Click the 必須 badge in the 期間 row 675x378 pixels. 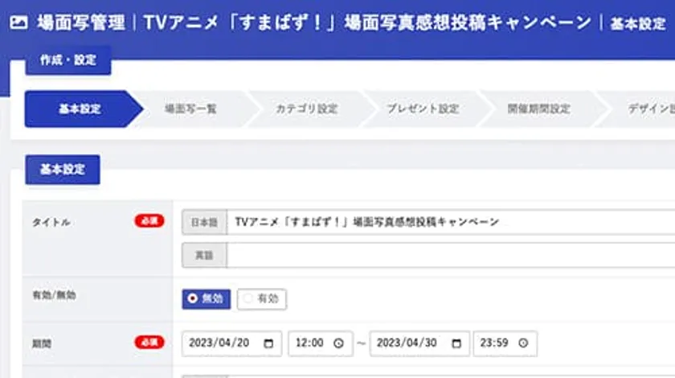(149, 343)
